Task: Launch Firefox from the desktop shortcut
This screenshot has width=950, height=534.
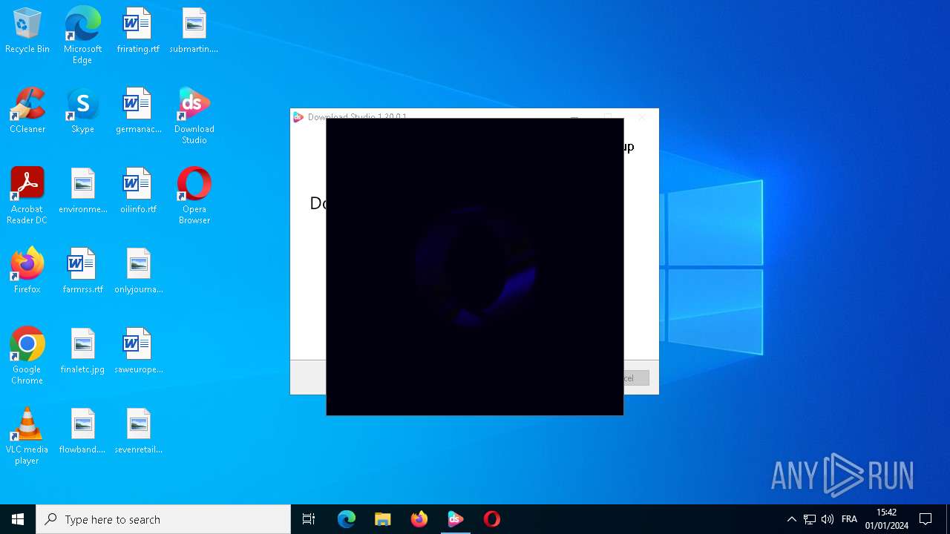Action: pyautogui.click(x=27, y=271)
